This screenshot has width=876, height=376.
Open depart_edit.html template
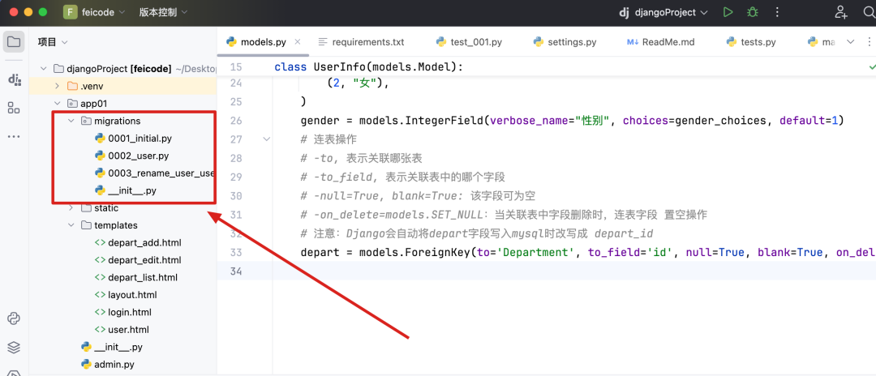(137, 260)
